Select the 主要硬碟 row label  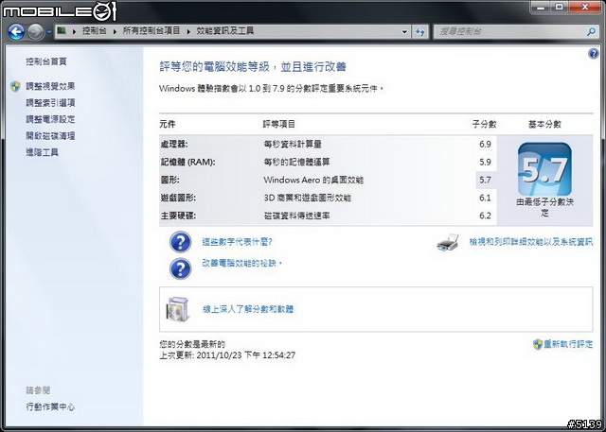178,216
